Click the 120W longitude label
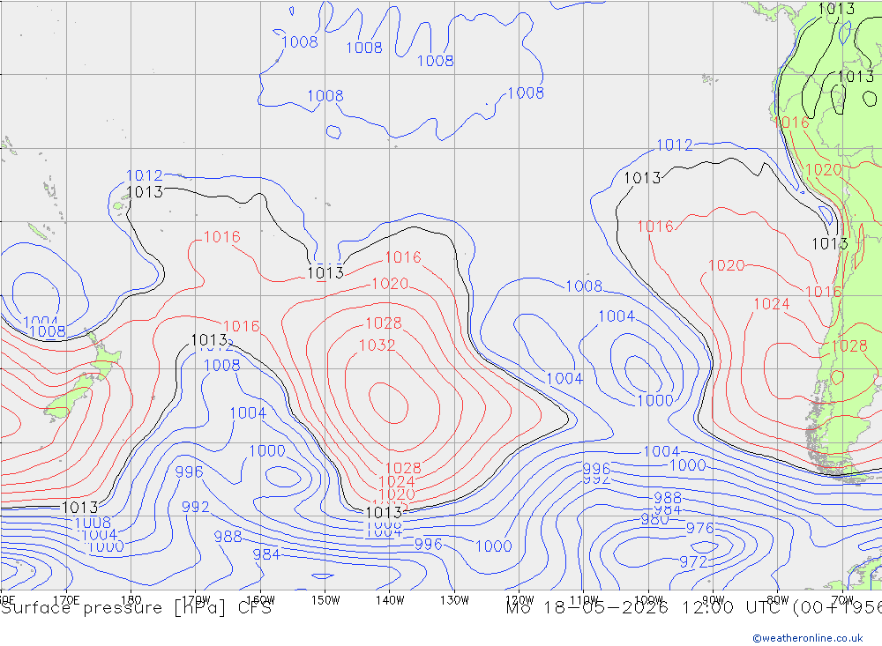 519,600
